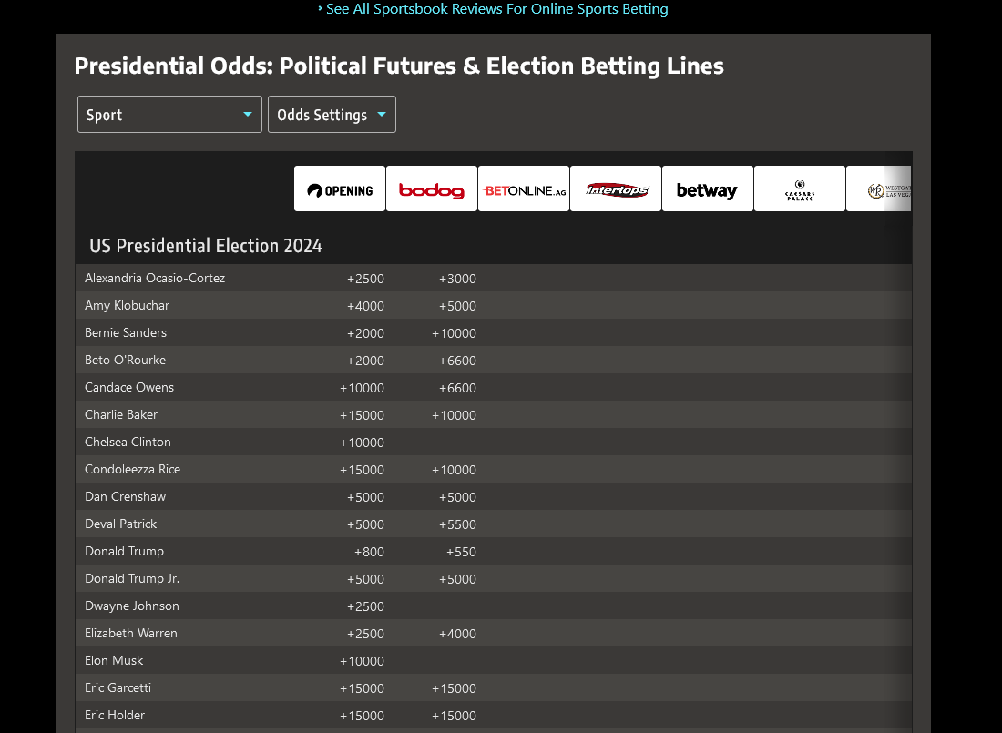Select the Westgate Las Vegas sportsbook logo
This screenshot has width=1002, height=733.
pos(879,188)
